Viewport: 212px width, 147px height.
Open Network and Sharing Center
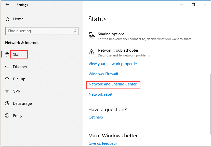click(x=113, y=84)
